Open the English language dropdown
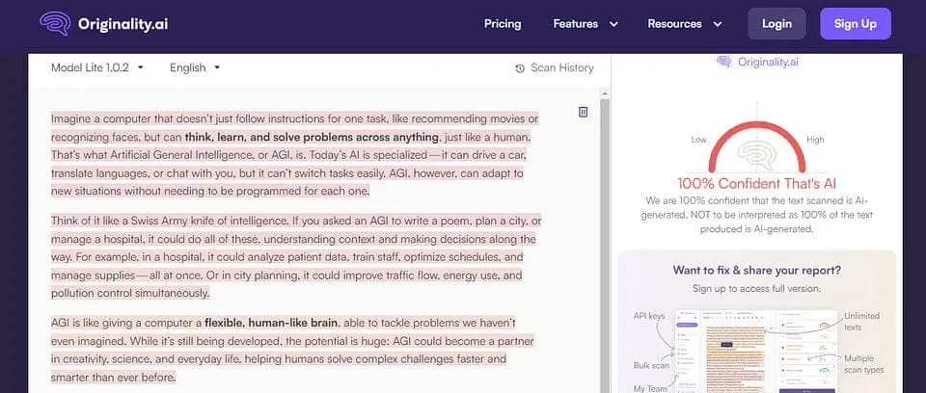The width and height of the screenshot is (926, 393). [195, 67]
